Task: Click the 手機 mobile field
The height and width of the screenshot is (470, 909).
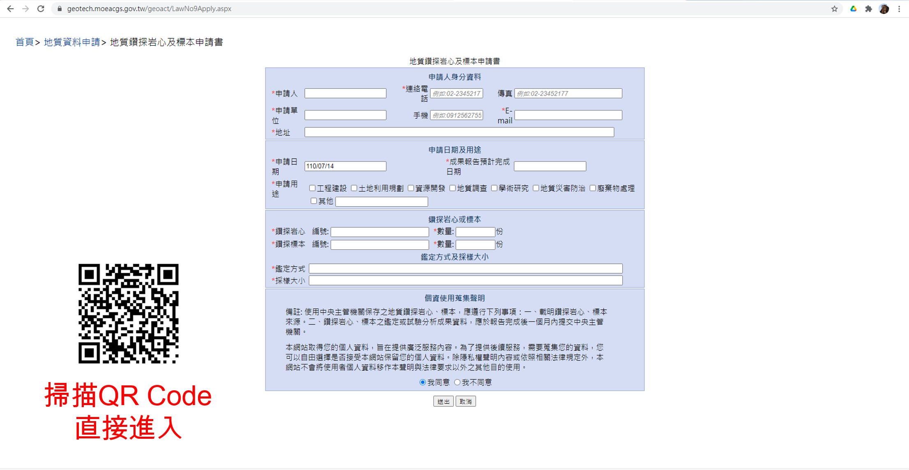Action: (x=456, y=115)
